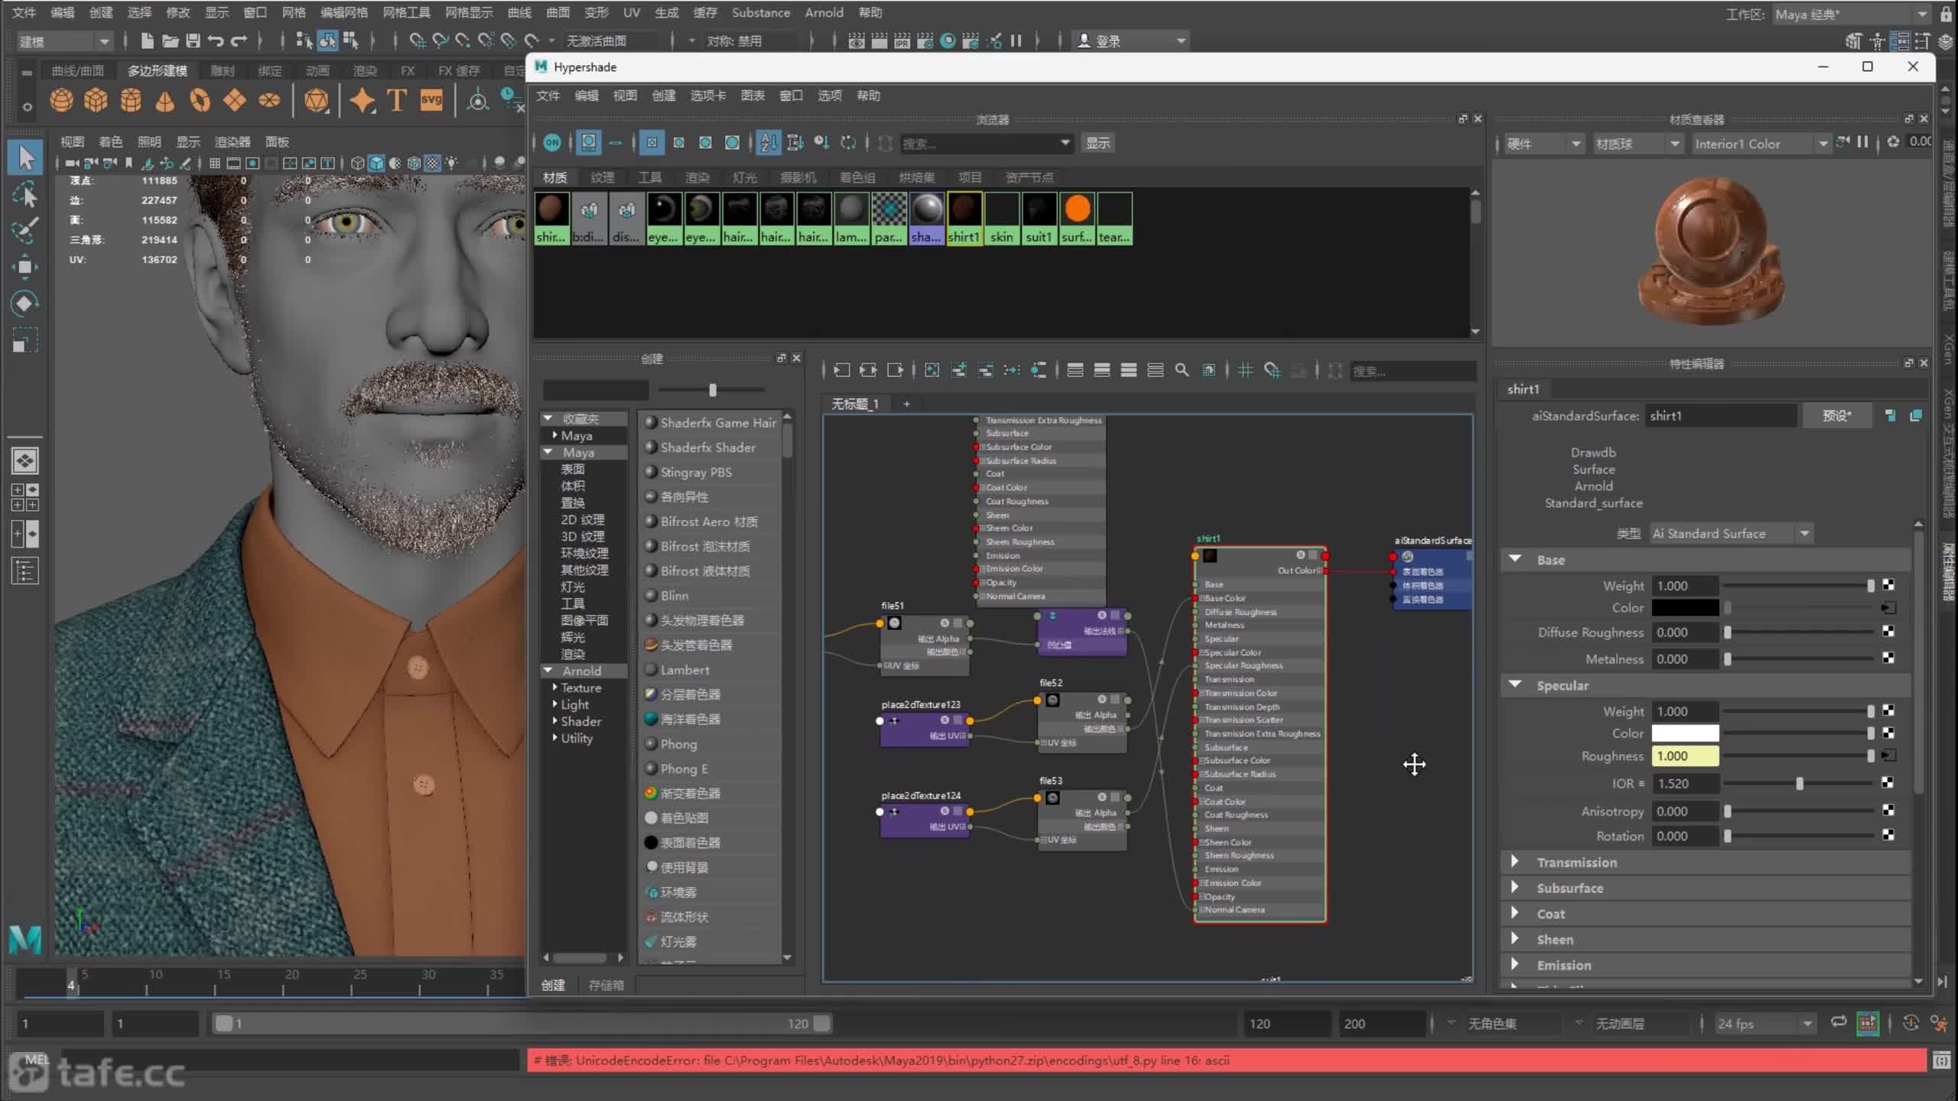Open the Substance menu
Image resolution: width=1958 pixels, height=1101 pixels.
pyautogui.click(x=760, y=12)
